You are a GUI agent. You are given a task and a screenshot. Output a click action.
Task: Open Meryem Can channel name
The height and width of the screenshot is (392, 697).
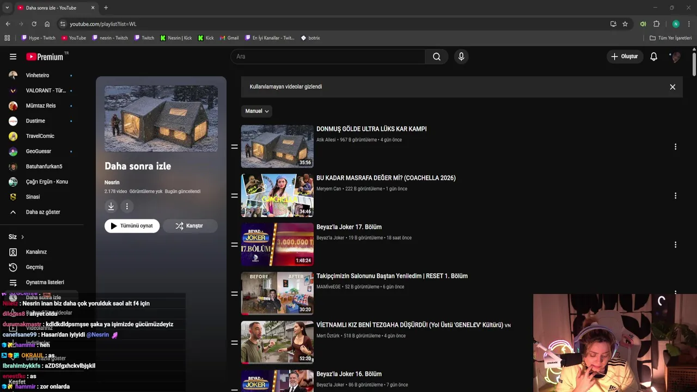coord(329,189)
